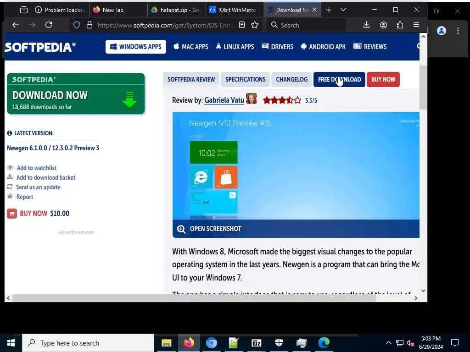Switch to Problem loading tab
The image size is (470, 352).
[60, 10]
